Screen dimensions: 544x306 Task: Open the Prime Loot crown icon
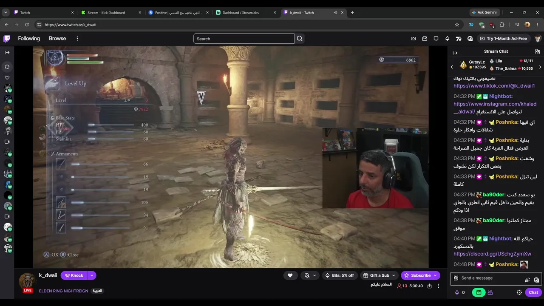[413, 39]
